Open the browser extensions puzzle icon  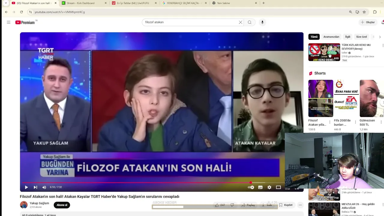click(375, 12)
